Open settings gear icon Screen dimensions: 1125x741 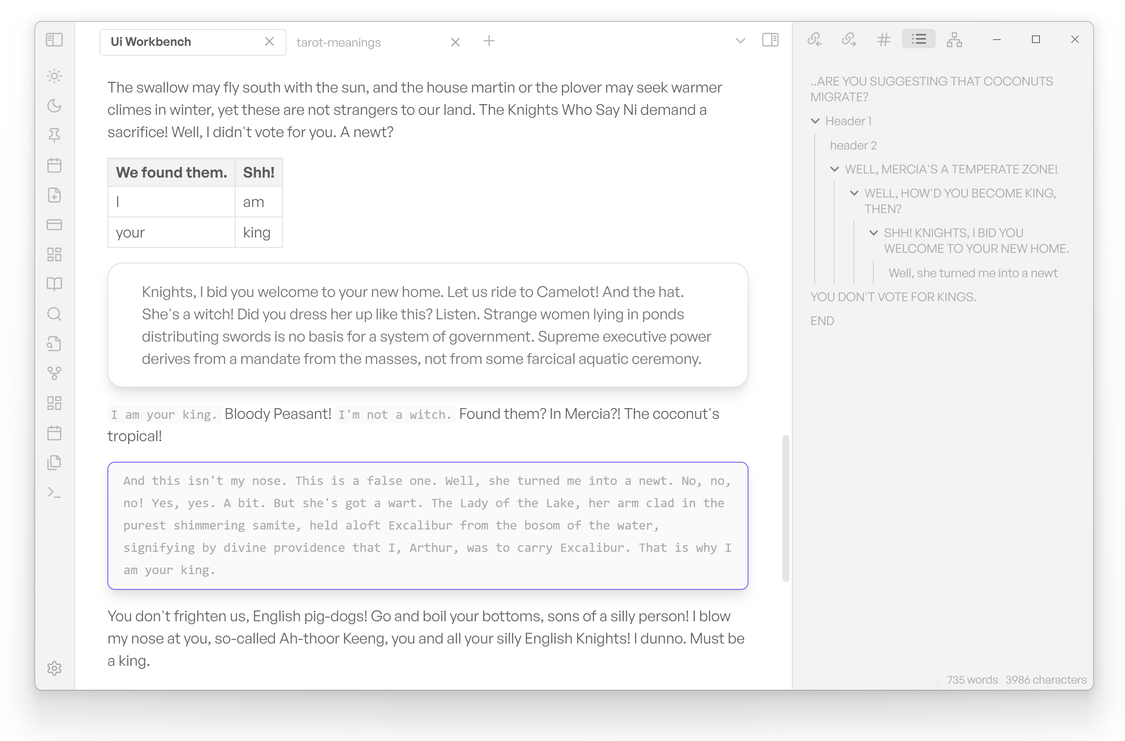point(55,668)
